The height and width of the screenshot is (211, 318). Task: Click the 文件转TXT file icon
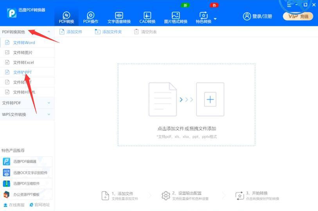pos(7,82)
